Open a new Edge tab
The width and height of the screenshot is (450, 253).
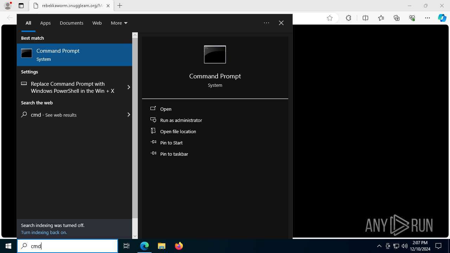point(120,6)
